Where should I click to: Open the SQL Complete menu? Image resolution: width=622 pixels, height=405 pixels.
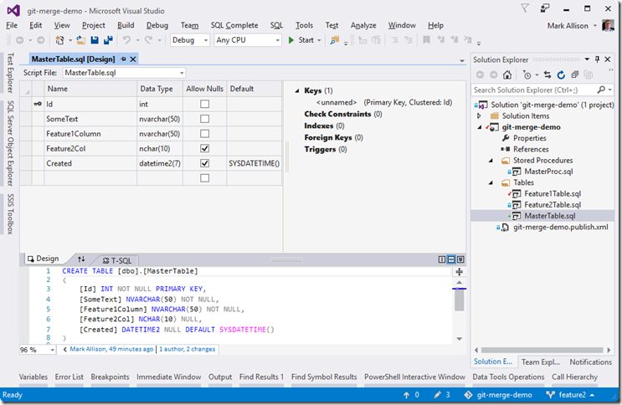[x=234, y=25]
